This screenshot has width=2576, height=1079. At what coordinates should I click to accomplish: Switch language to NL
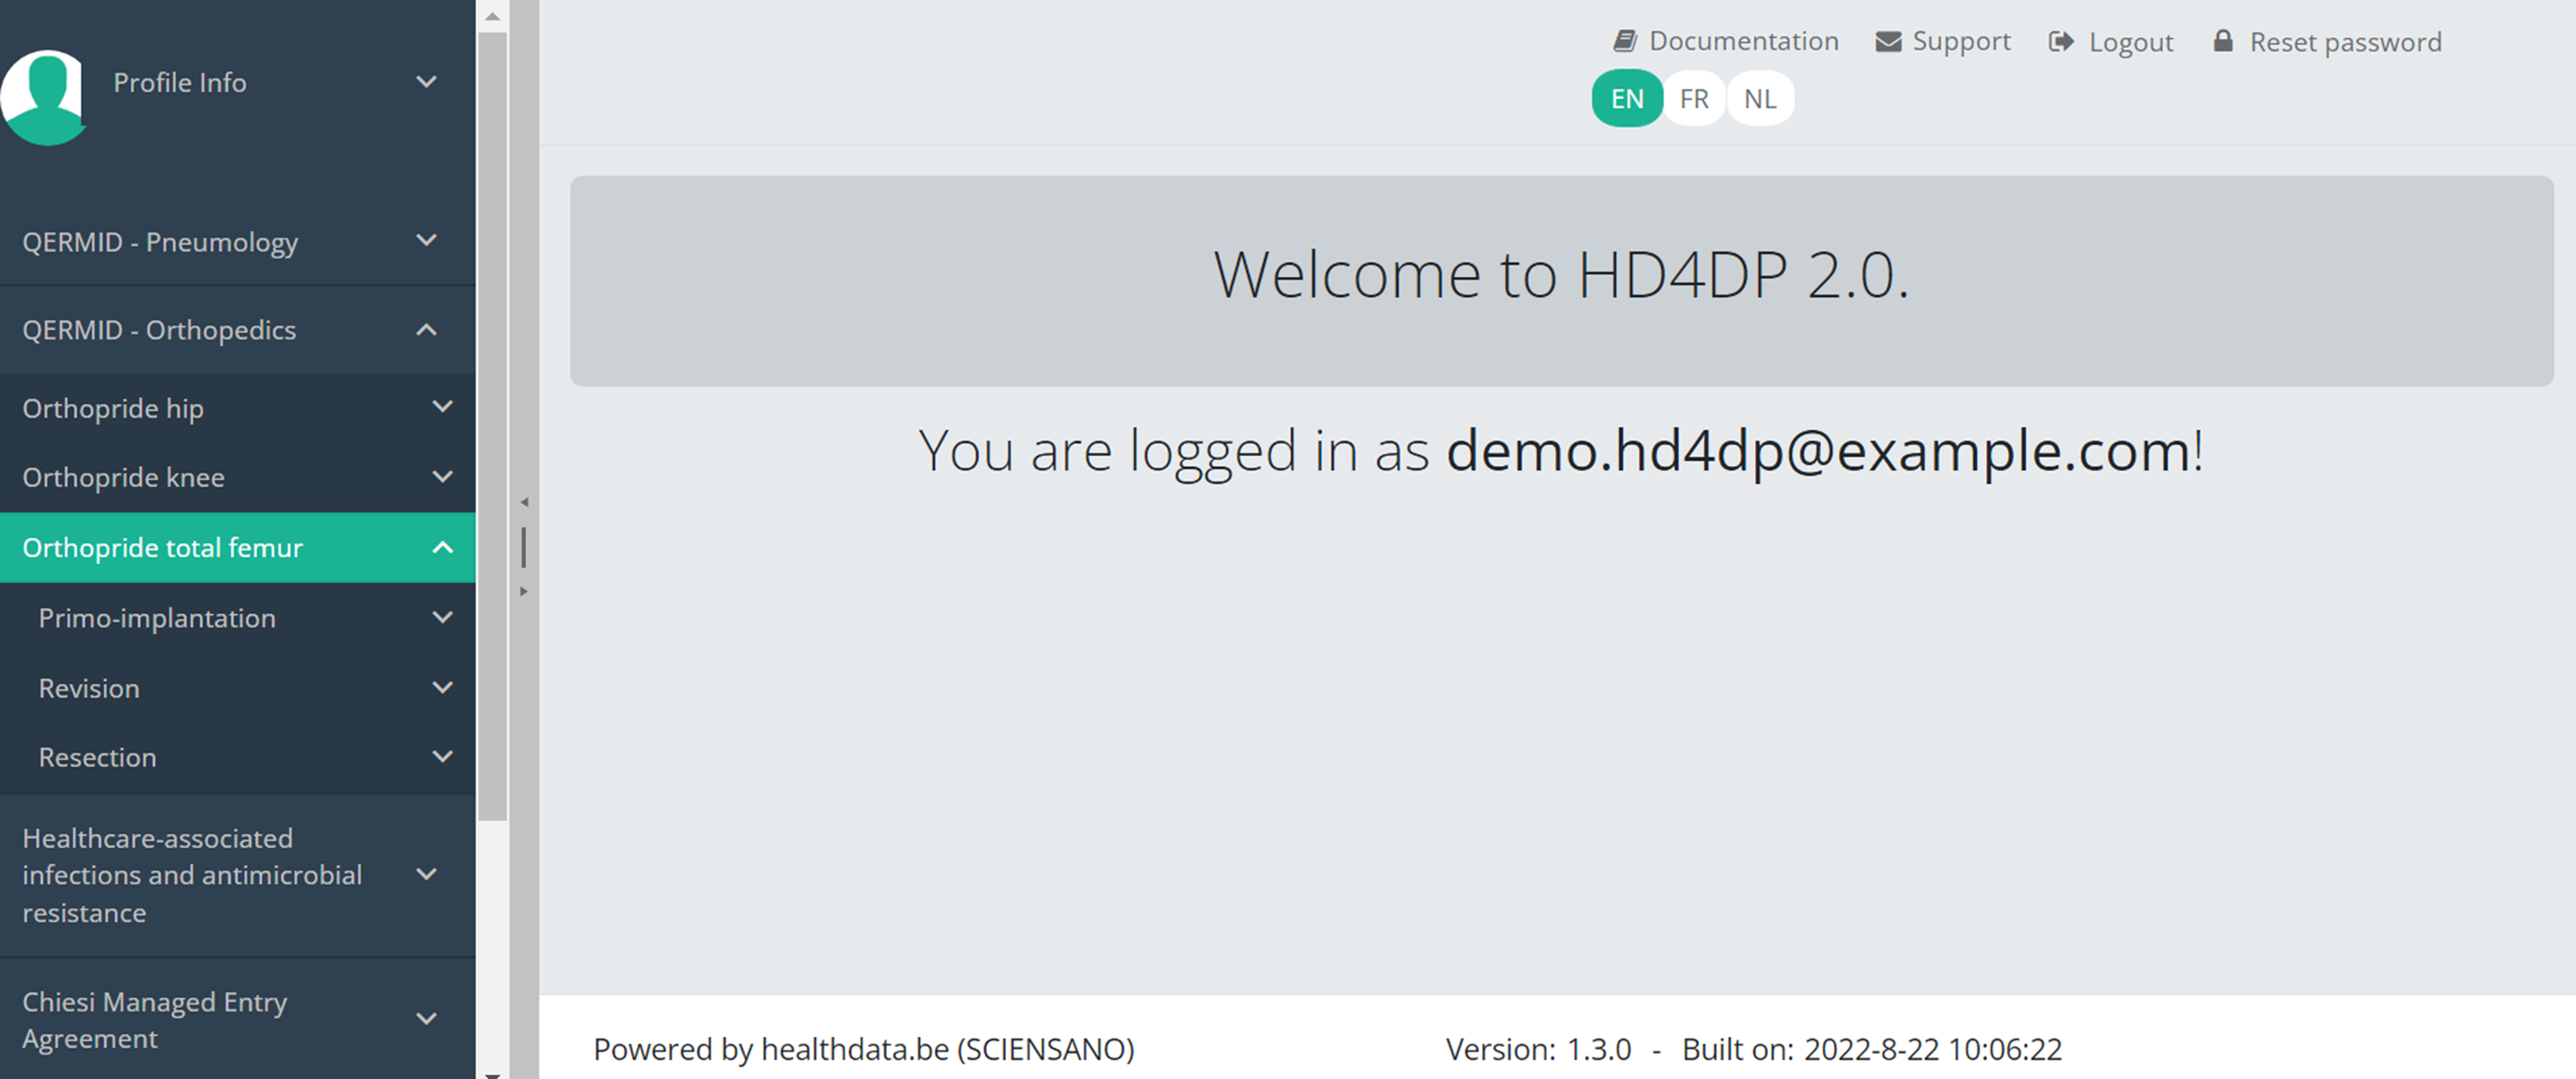point(1759,98)
